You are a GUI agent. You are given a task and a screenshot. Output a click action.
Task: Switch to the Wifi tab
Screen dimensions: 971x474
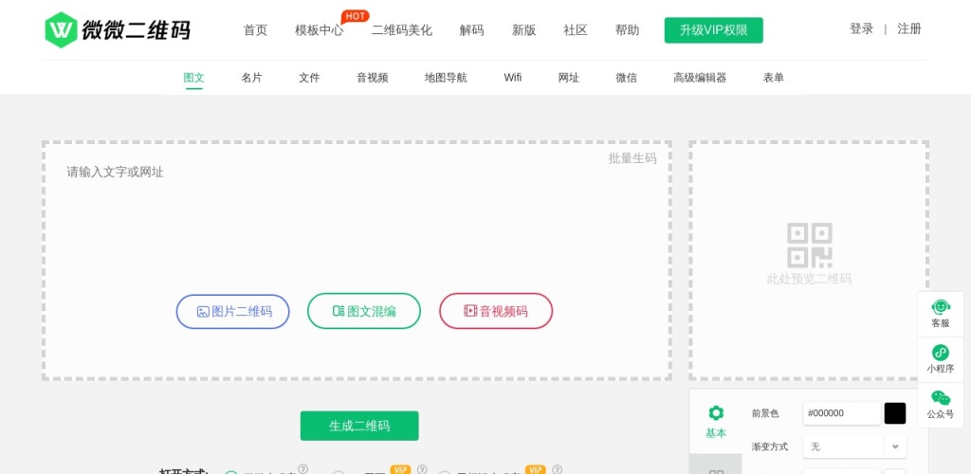pyautogui.click(x=512, y=78)
